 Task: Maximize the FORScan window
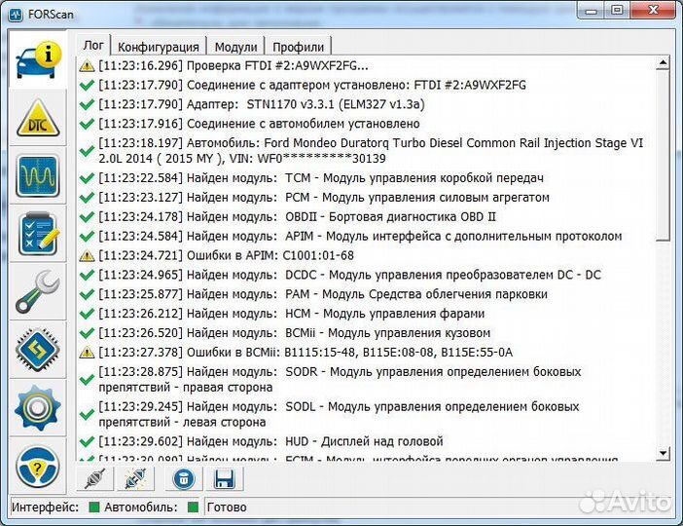click(617, 10)
